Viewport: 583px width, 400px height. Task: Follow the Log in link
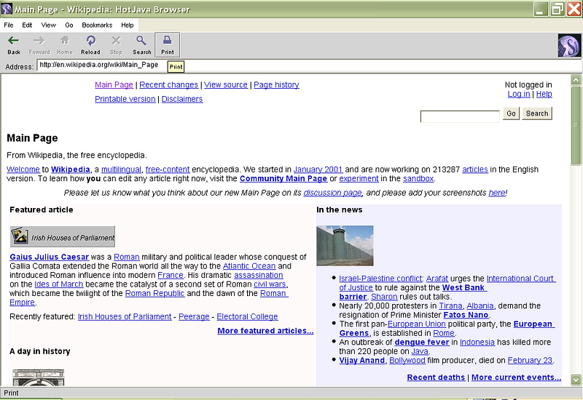coord(518,94)
